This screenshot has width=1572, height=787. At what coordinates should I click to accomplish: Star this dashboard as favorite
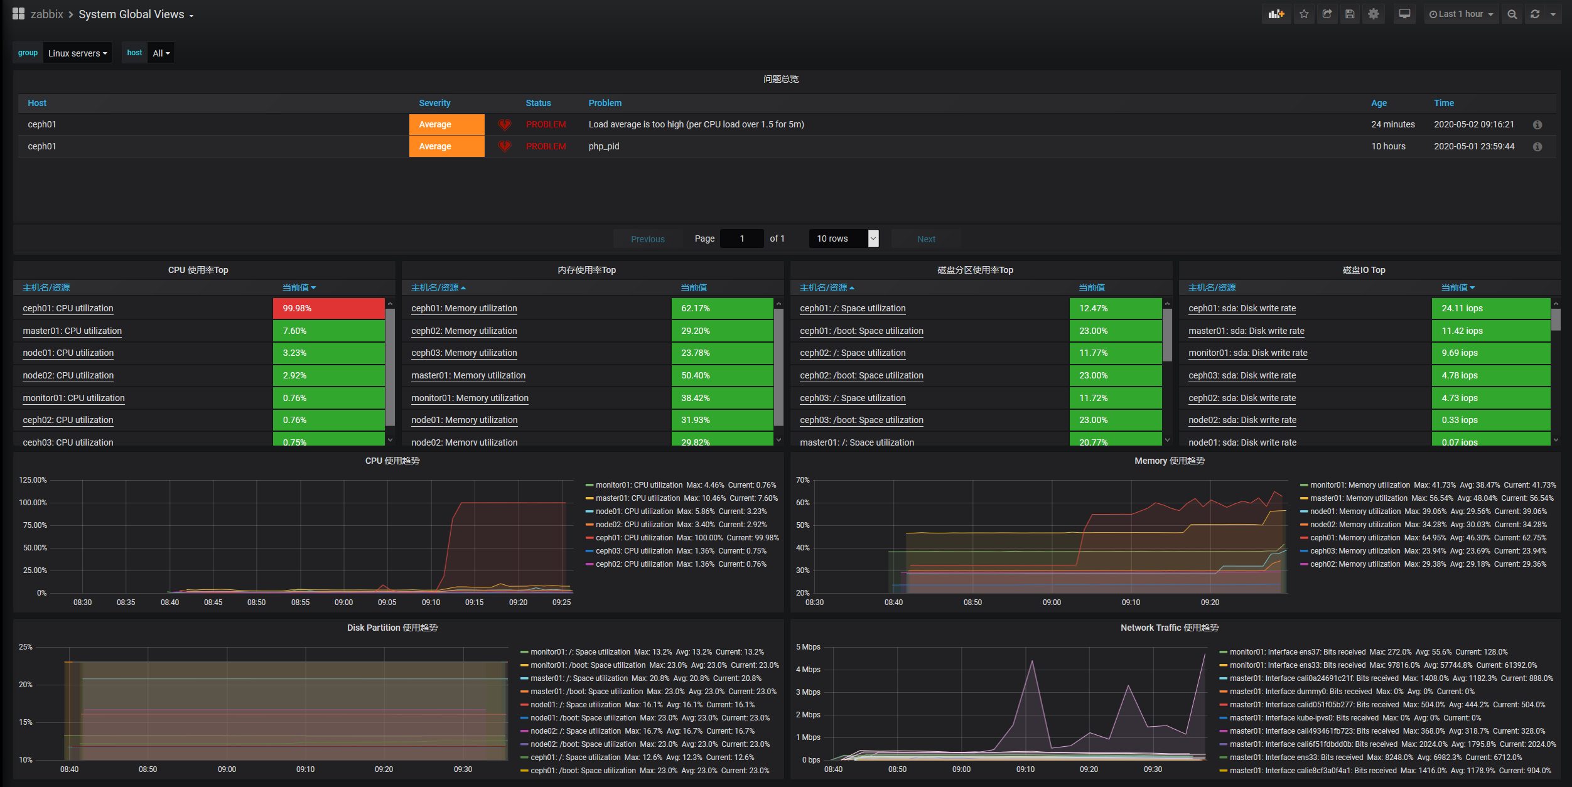point(1304,14)
